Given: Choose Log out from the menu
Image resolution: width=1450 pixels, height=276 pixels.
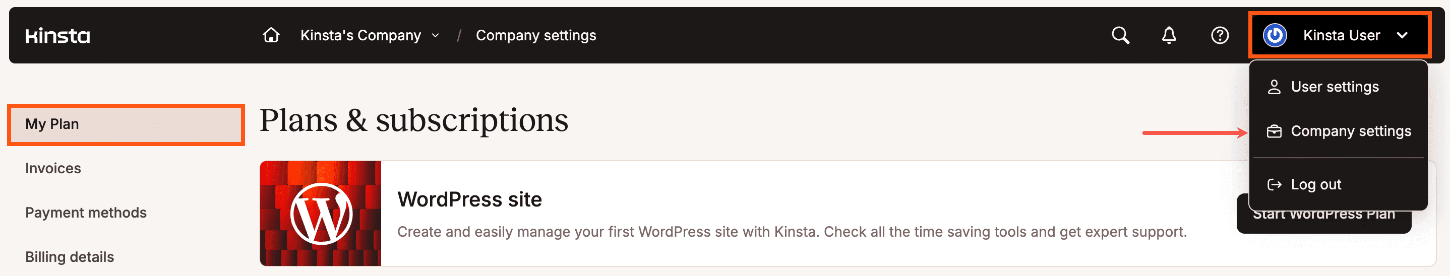Looking at the screenshot, I should 1315,185.
